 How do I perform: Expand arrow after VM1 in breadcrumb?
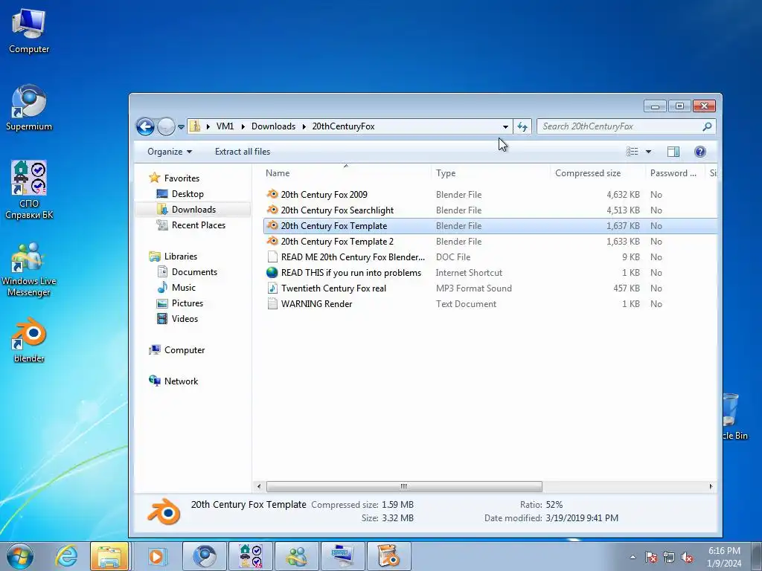point(243,126)
